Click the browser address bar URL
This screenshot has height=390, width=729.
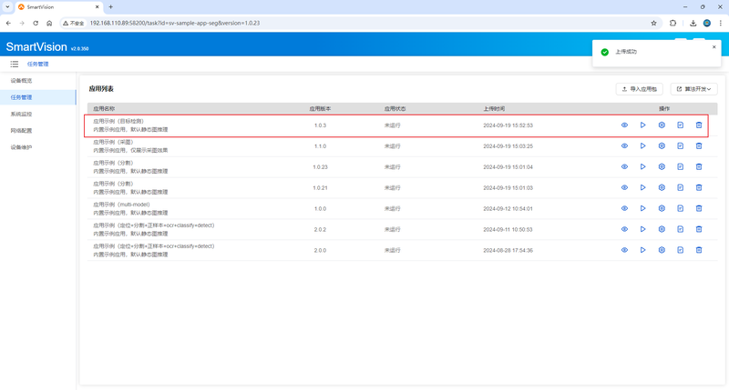pos(175,24)
